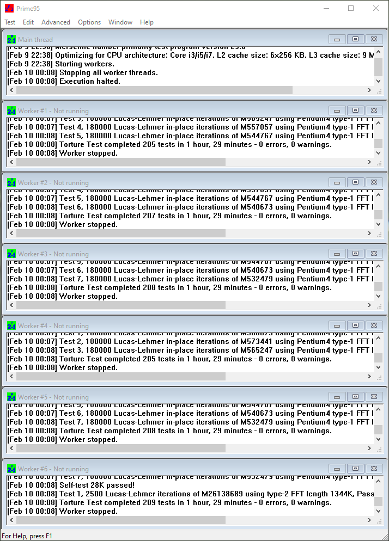Click the Main thread window icon
This screenshot has height=541, width=389.
click(x=11, y=39)
